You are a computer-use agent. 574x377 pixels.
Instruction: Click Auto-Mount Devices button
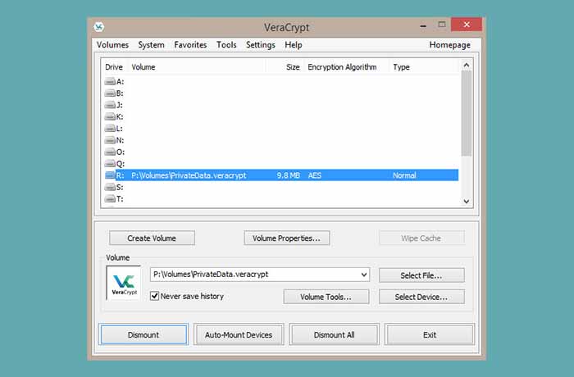[x=239, y=334]
